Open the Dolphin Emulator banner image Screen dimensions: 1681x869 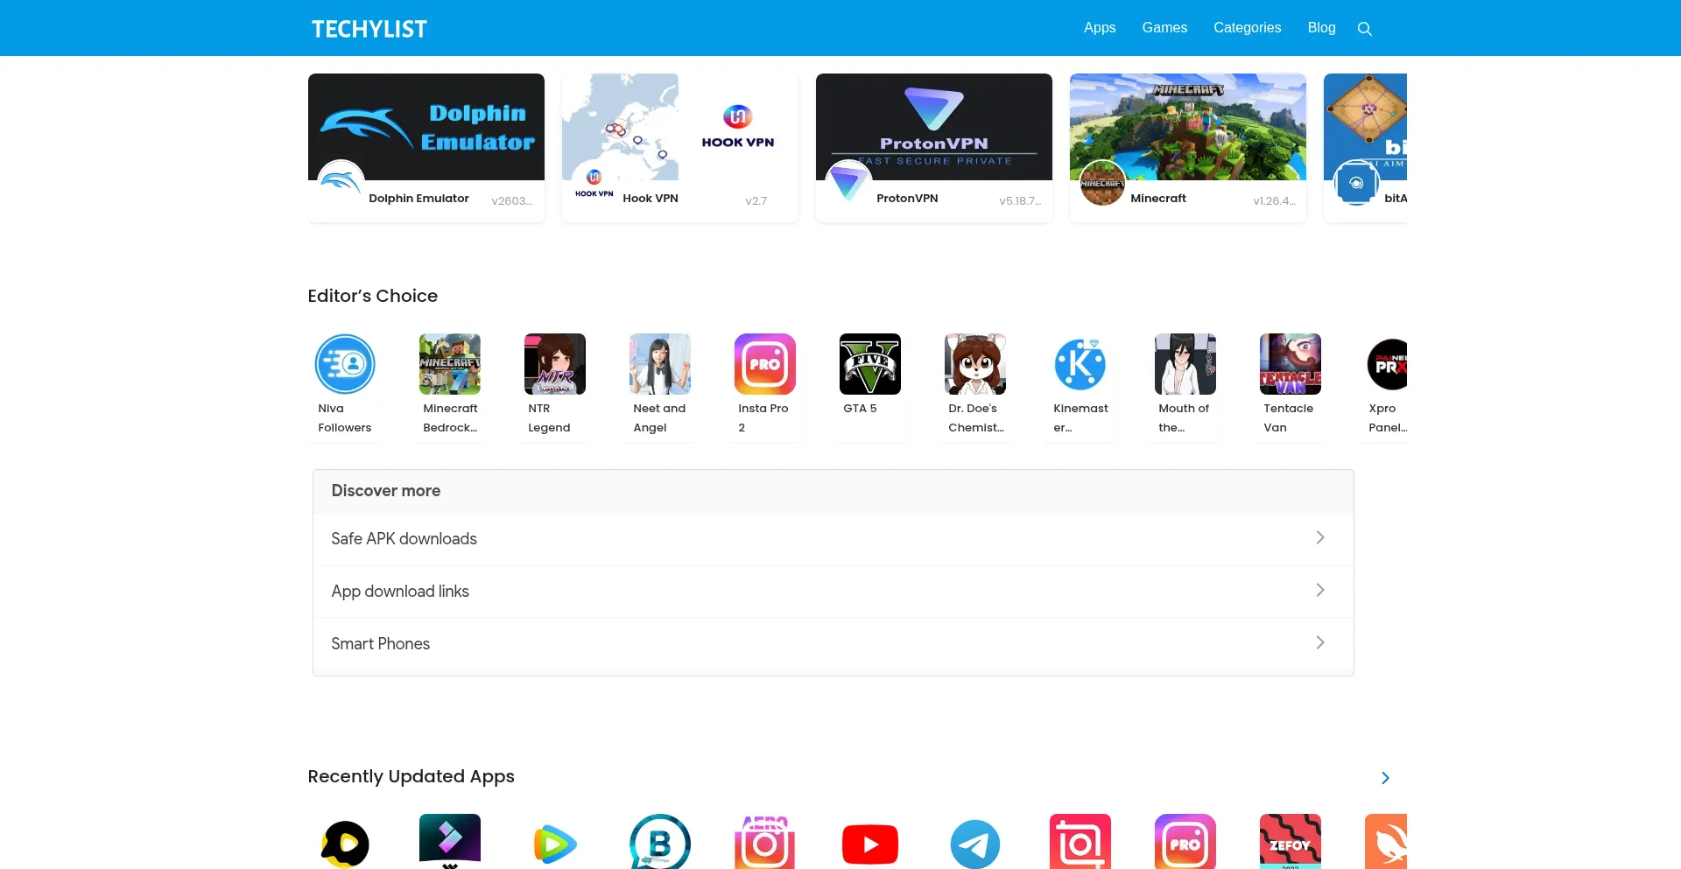(x=426, y=127)
